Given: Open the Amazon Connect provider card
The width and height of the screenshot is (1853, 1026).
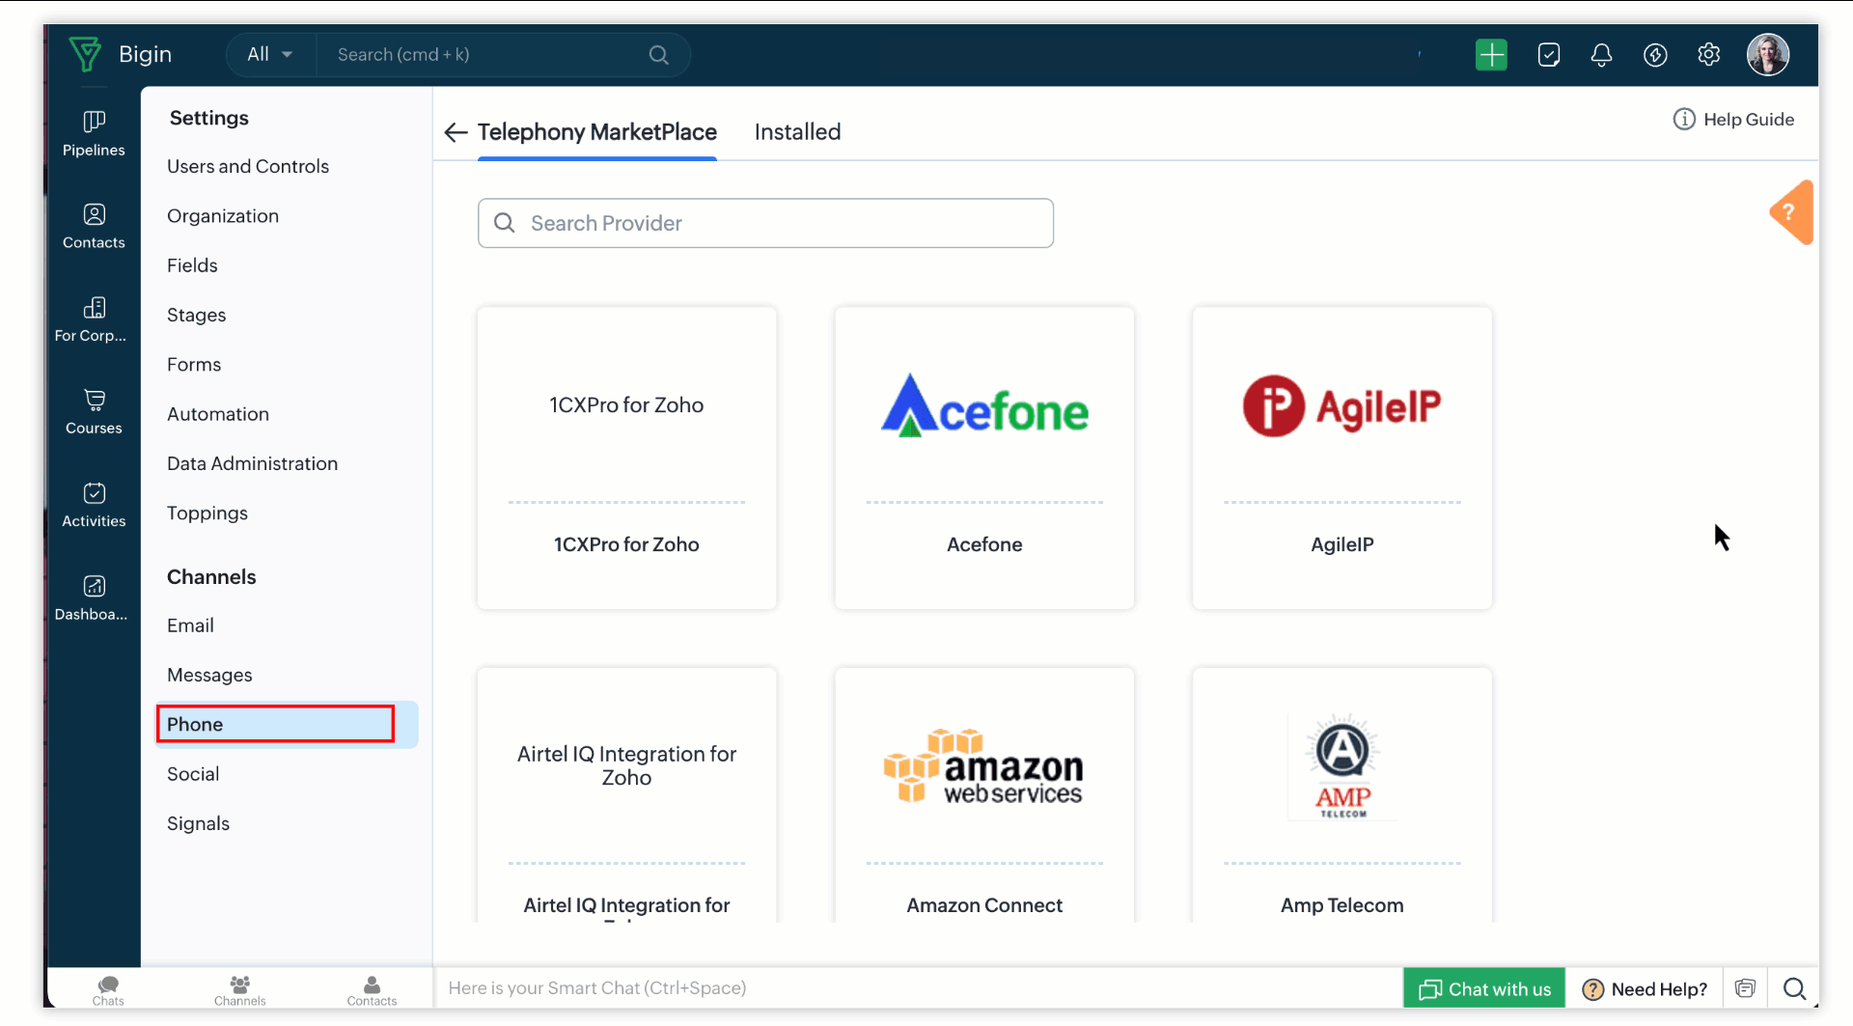Looking at the screenshot, I should [x=984, y=794].
